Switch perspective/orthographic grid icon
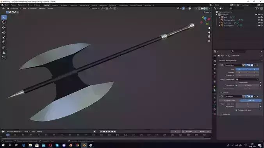The height and width of the screenshot is (148, 264). 209,41
